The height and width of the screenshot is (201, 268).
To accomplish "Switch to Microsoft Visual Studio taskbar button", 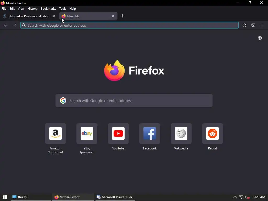I will [115, 197].
